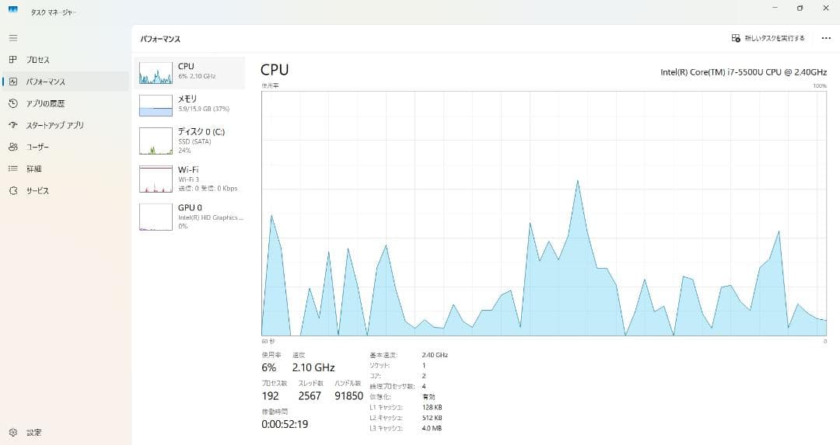The image size is (840, 445).
Task: Open アプリの履歴 (App history) icon
Action: click(12, 103)
